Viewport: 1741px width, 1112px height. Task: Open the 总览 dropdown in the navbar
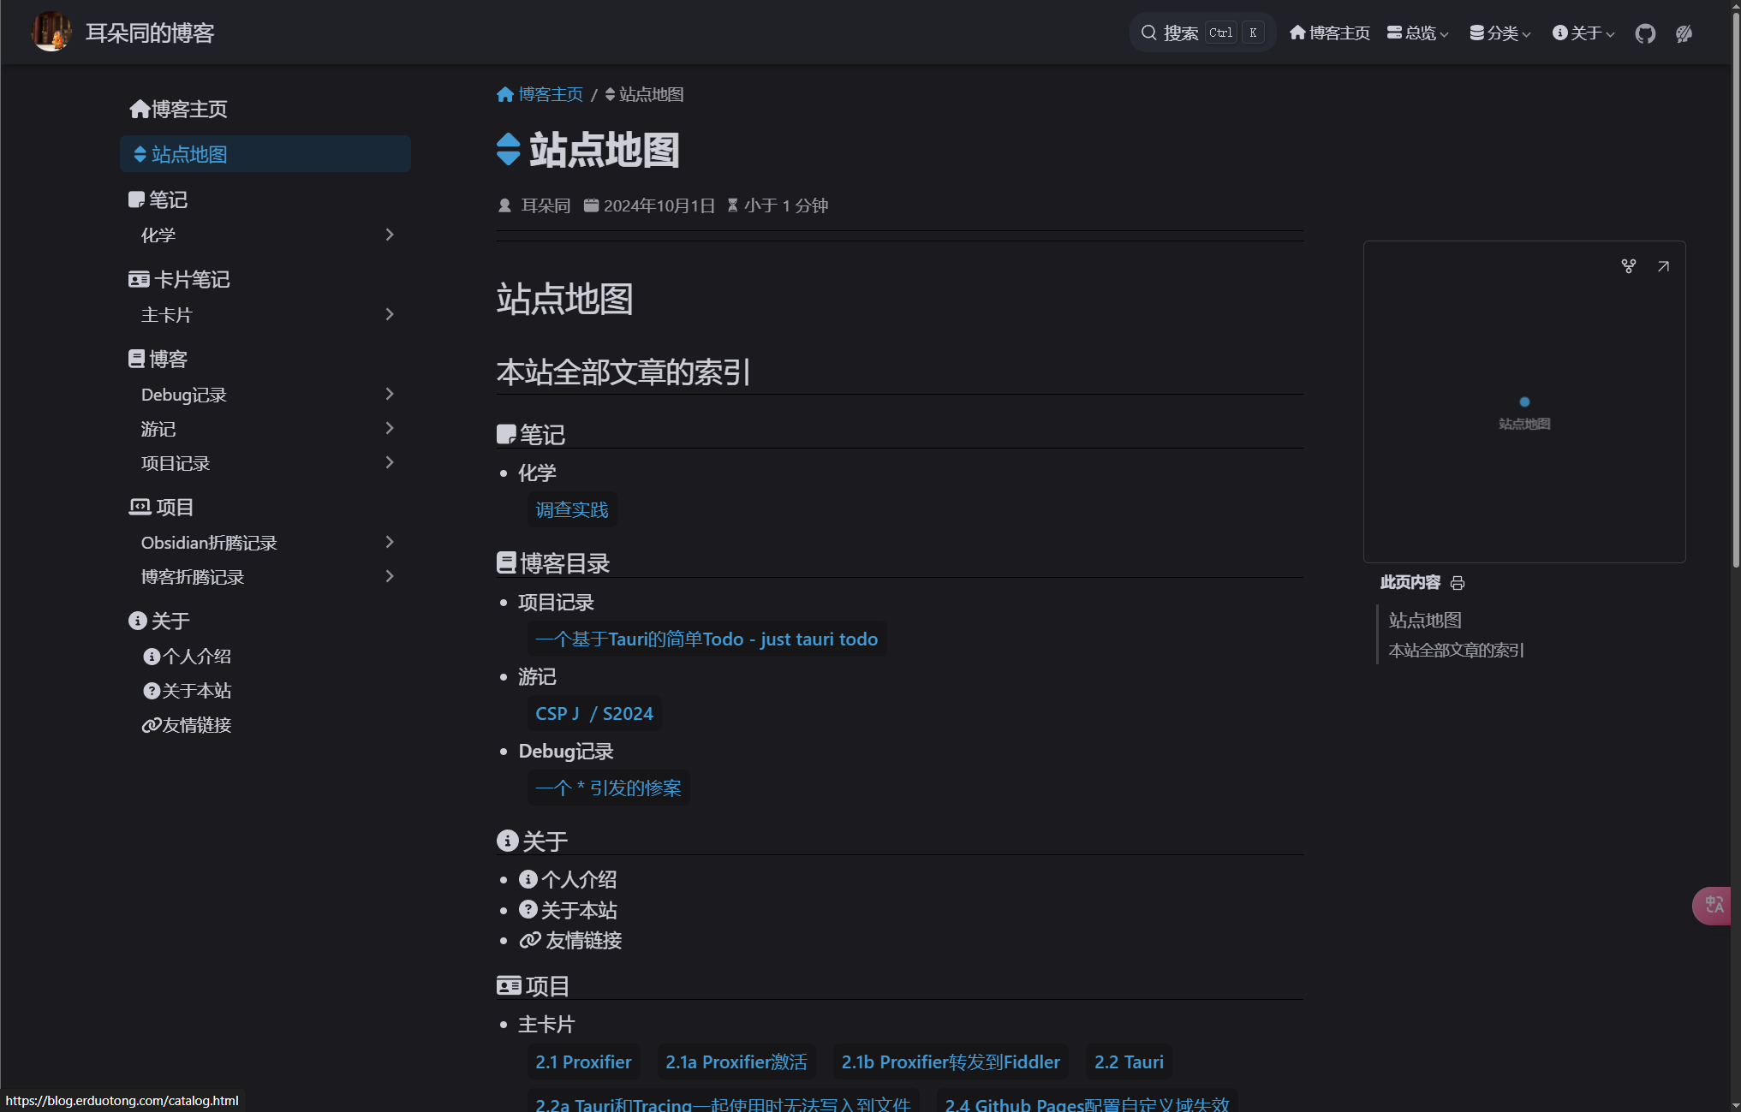point(1417,33)
